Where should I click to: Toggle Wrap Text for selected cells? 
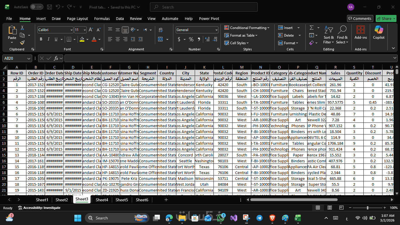pos(160,30)
